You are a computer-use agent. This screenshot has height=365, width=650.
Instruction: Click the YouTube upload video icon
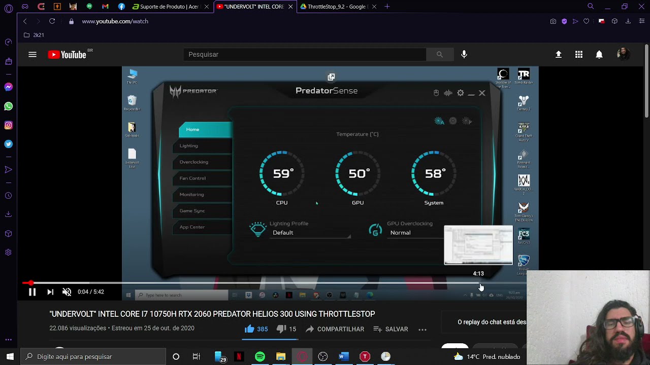[559, 54]
